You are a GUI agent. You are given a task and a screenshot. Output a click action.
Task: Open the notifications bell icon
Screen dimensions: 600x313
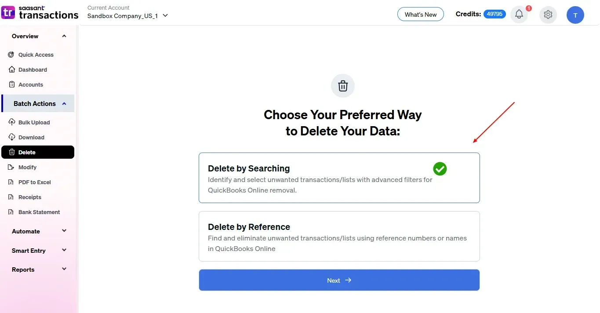pos(519,15)
